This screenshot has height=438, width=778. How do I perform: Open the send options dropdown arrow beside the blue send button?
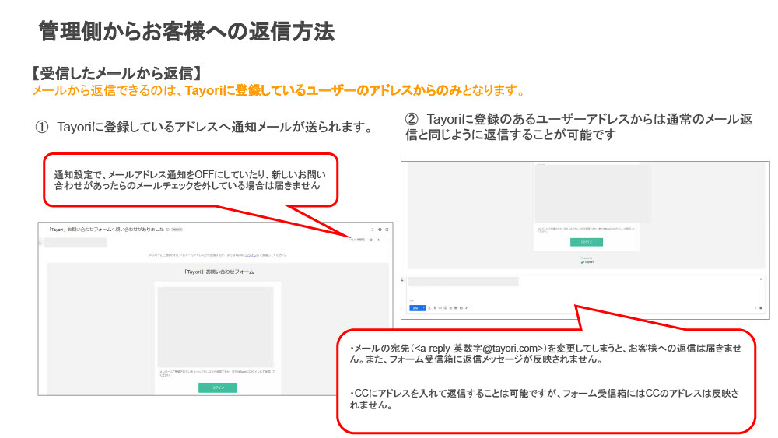point(422,308)
